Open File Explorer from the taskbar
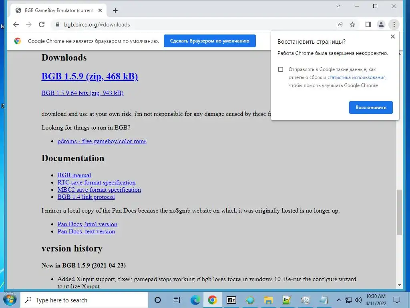Image resolution: width=410 pixels, height=308 pixels. [x=268, y=300]
